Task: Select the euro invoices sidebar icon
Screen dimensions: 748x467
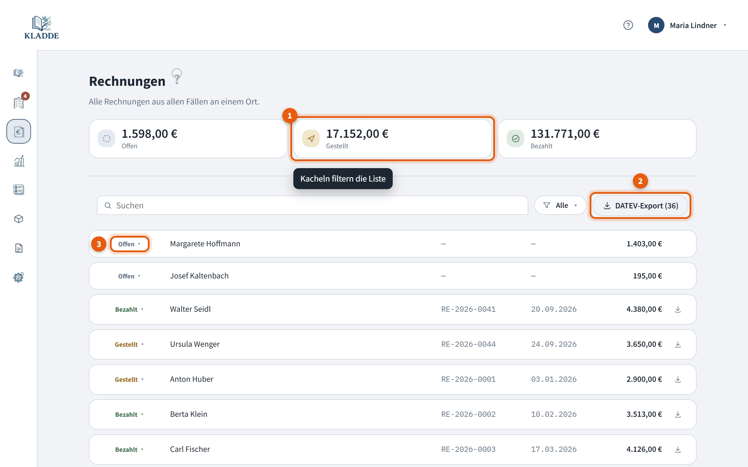Action: 18,131
